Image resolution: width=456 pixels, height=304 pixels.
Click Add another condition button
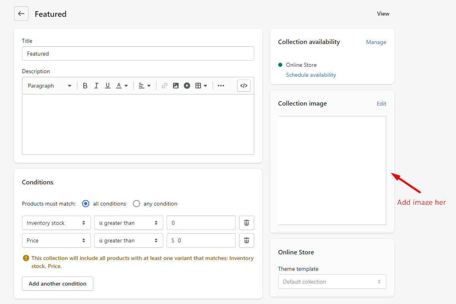pyautogui.click(x=57, y=284)
